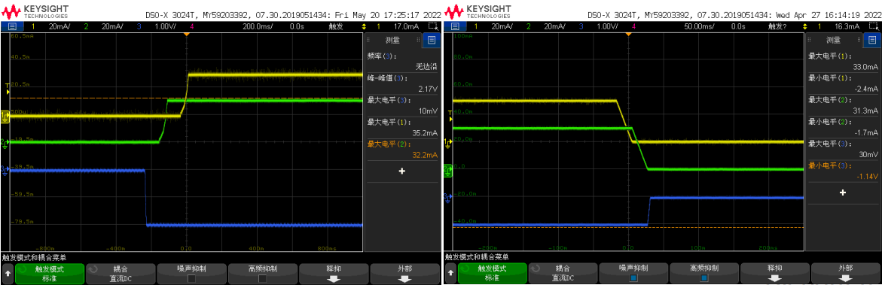Click zoom box icon next to 17.0mA
882x285 pixels.
click(x=432, y=26)
